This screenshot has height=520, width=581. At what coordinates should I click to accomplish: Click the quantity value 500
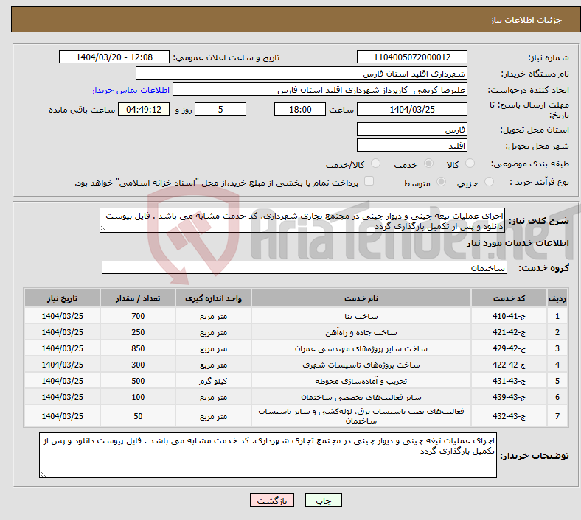[138, 381]
